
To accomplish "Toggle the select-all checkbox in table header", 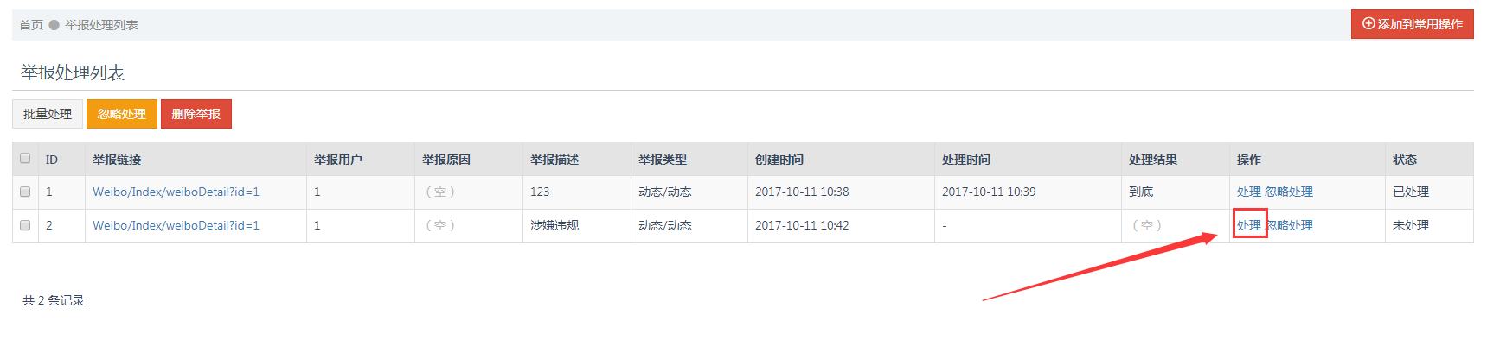I will (x=25, y=159).
